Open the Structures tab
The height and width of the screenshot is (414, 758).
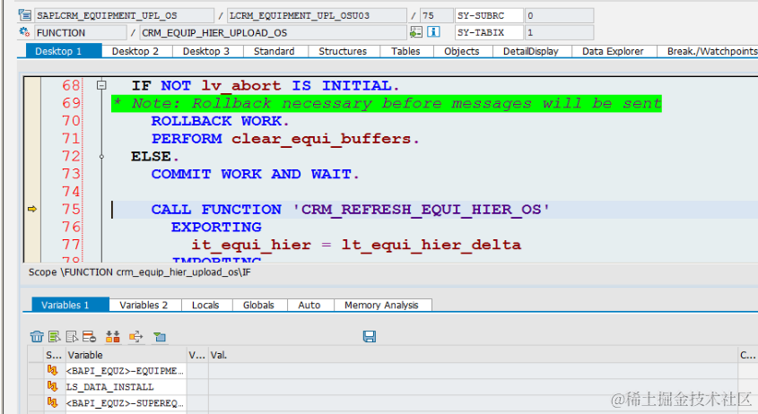tap(343, 51)
